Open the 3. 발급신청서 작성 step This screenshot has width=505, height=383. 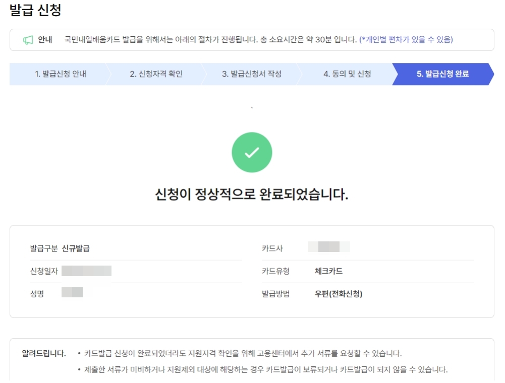pyautogui.click(x=252, y=74)
